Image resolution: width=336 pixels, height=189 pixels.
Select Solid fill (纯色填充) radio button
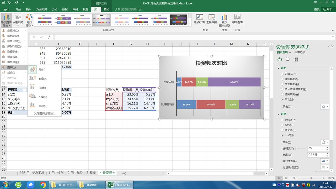point(282,79)
